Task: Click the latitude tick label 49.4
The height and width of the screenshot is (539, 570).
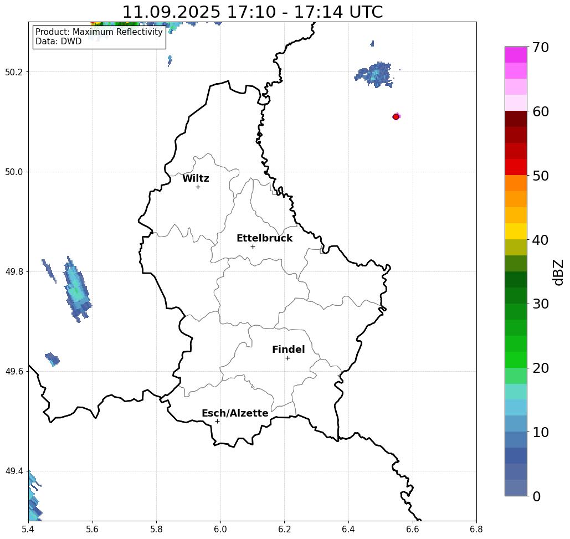Action: tap(14, 471)
